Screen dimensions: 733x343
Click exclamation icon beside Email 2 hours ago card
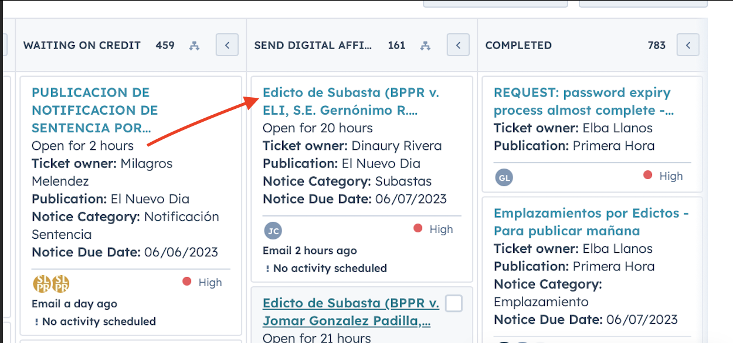click(x=267, y=269)
